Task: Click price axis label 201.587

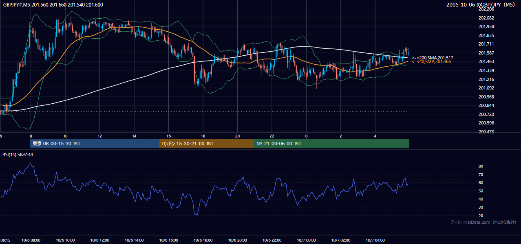Action: (x=486, y=53)
